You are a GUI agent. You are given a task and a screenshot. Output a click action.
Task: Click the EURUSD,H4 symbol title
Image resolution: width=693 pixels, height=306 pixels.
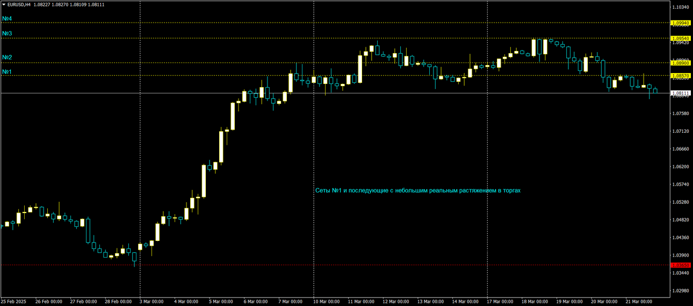(19, 4)
